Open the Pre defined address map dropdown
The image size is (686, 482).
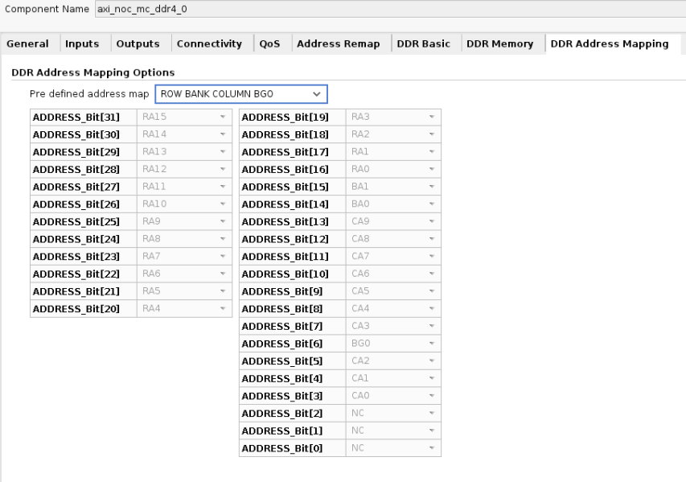241,94
